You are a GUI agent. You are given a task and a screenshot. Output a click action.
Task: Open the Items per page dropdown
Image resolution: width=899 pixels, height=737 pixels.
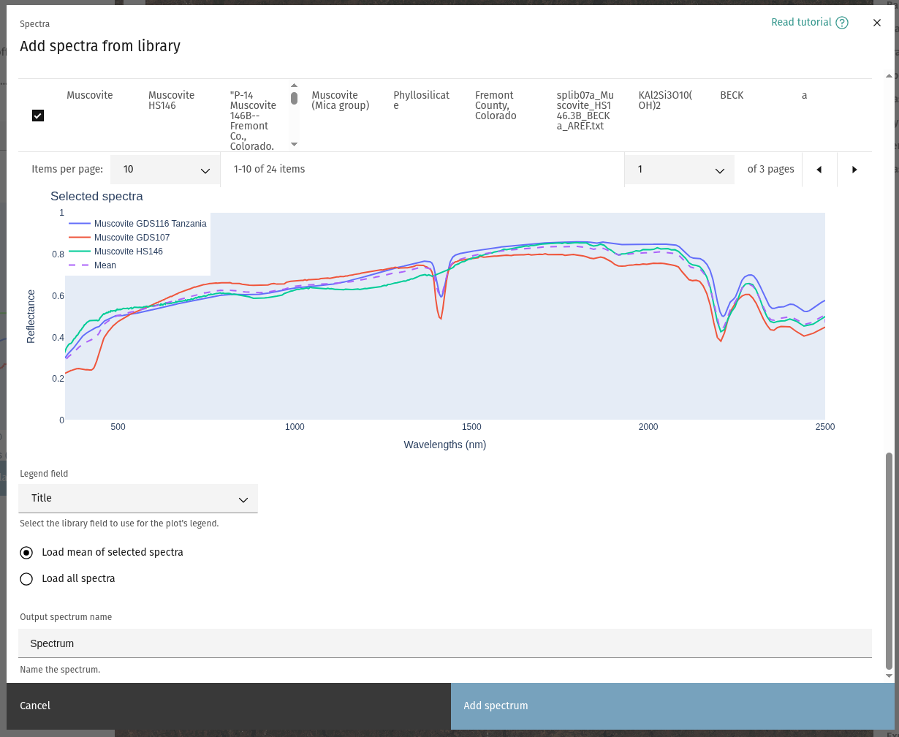coord(165,170)
